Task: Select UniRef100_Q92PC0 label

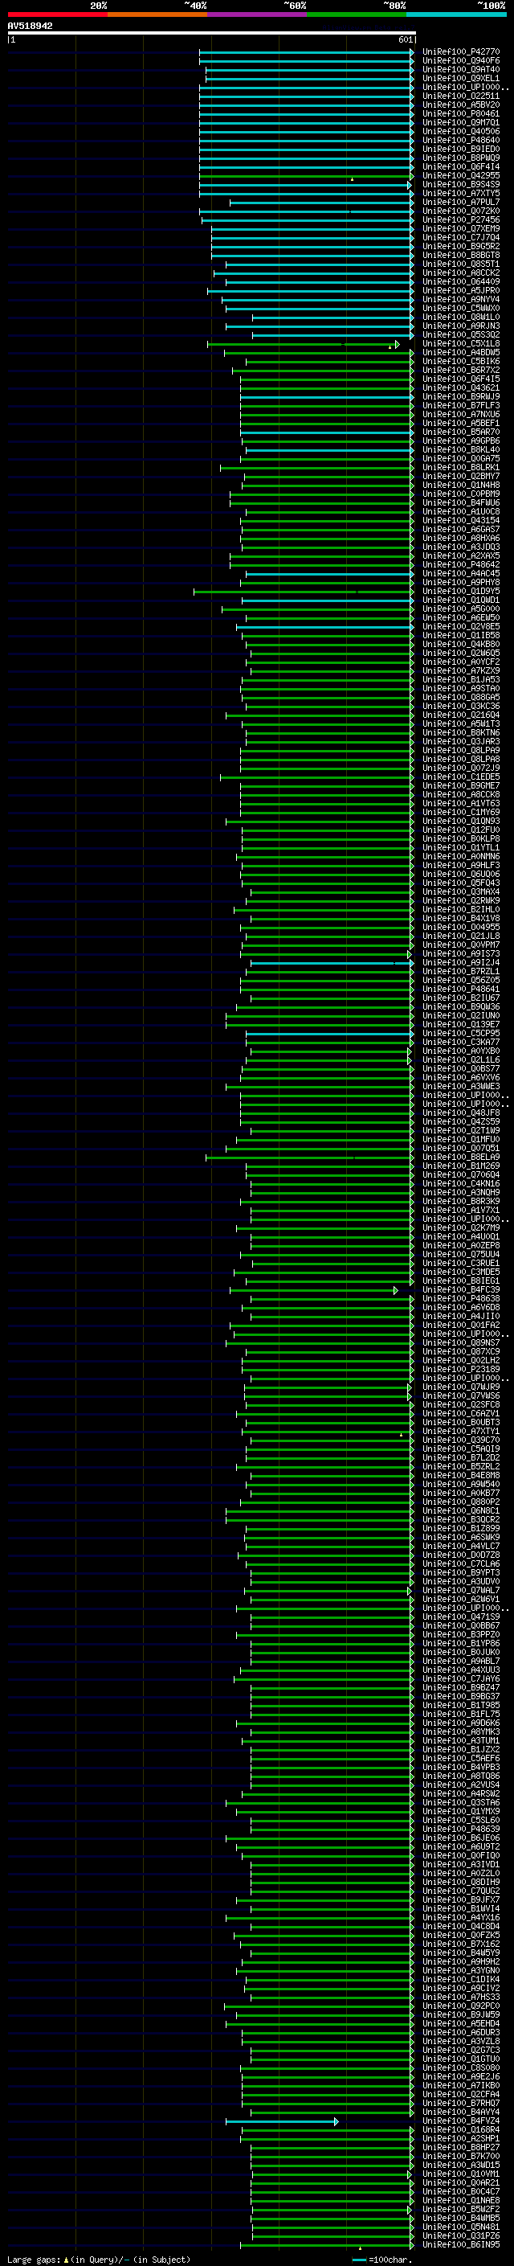Action: pyautogui.click(x=460, y=2006)
